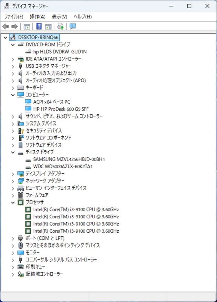Click the ディスプレイ アダプター icon
This screenshot has height=302, width=217.
(21, 174)
